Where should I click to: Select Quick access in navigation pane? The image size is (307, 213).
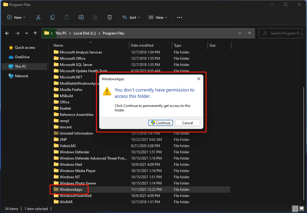[x=25, y=48]
